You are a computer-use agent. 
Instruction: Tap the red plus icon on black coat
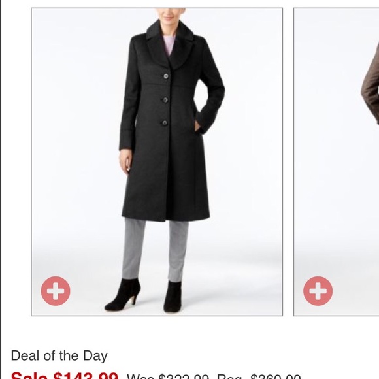click(x=56, y=291)
